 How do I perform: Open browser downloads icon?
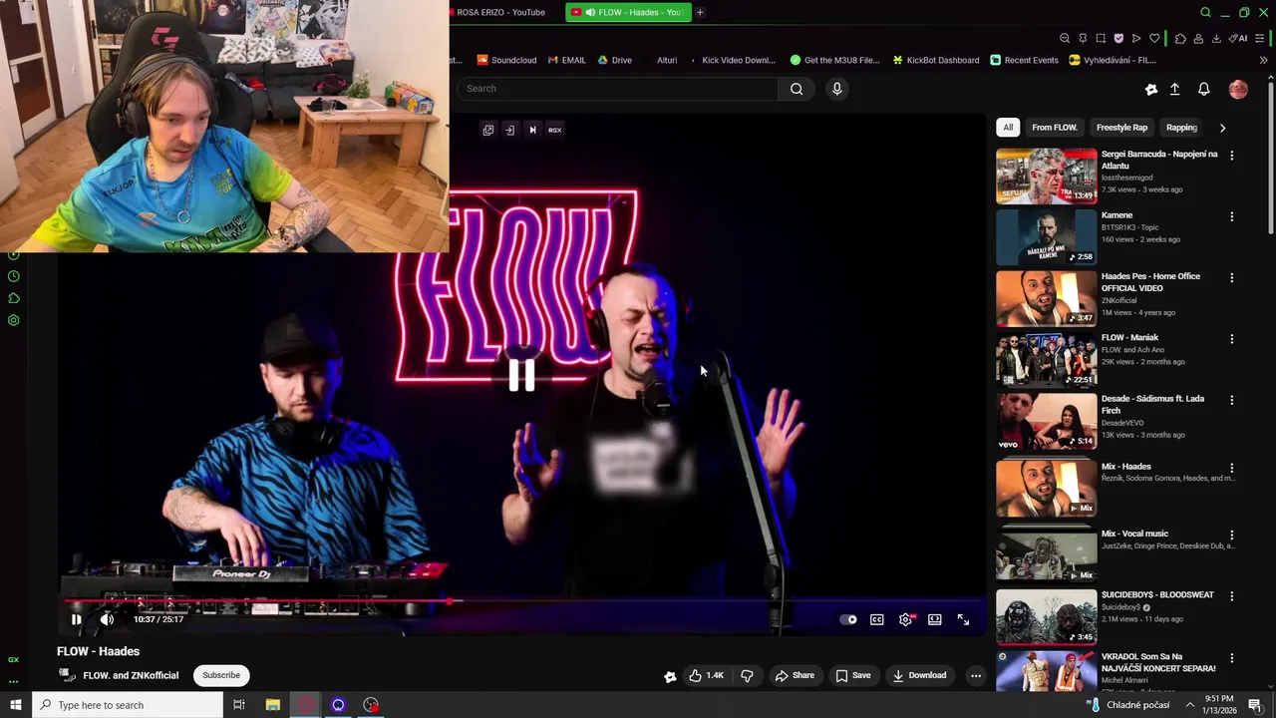tap(1216, 38)
